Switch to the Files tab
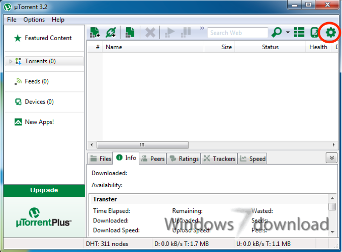The height and width of the screenshot is (252, 342). [101, 159]
